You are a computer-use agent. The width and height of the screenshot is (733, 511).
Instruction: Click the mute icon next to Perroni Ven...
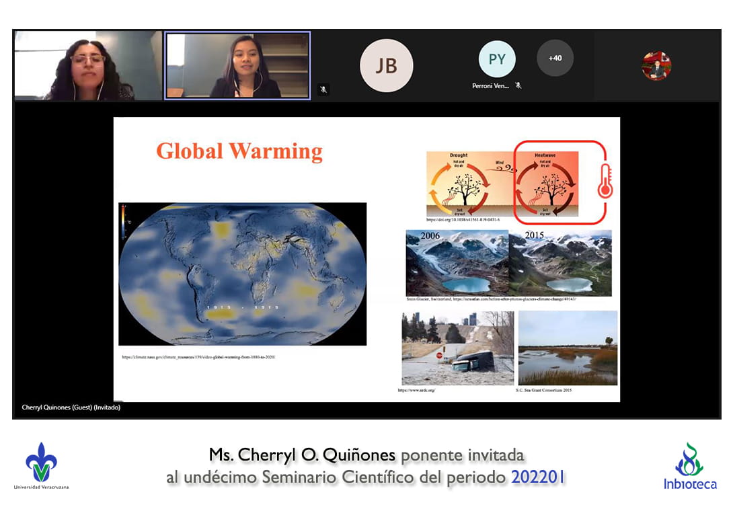(x=518, y=86)
